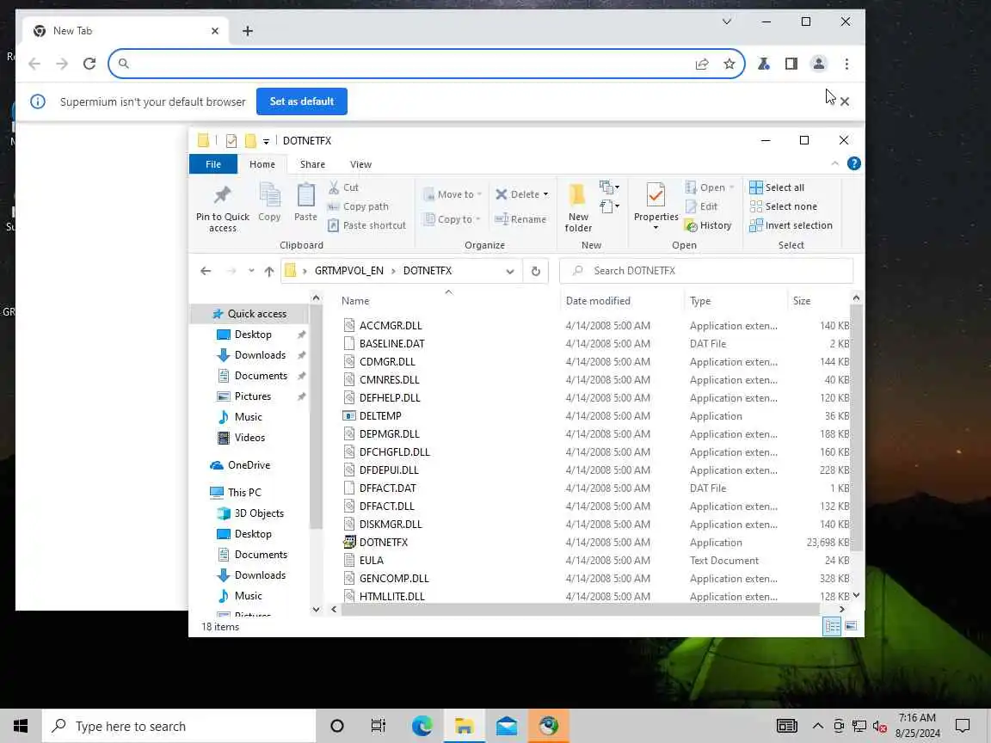Open recent locations dropdown arrow
Viewport: 991px width, 743px height.
click(x=251, y=271)
